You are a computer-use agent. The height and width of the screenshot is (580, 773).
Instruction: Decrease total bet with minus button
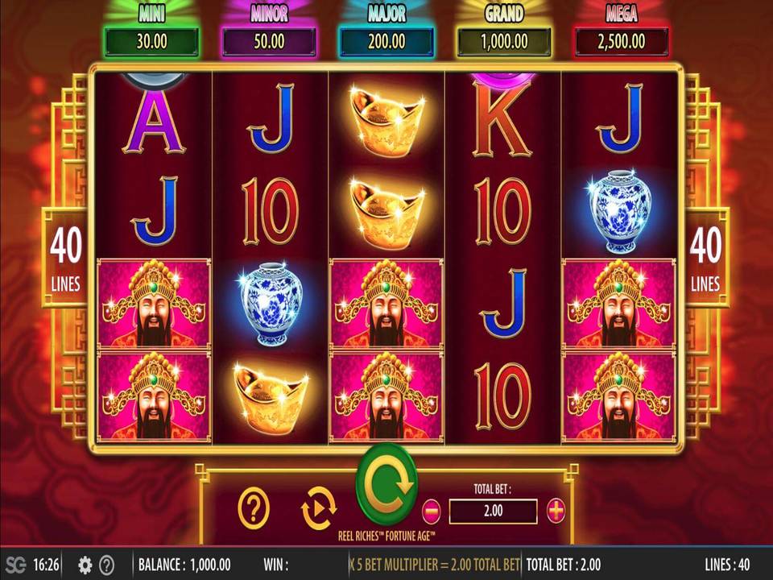pos(432,511)
